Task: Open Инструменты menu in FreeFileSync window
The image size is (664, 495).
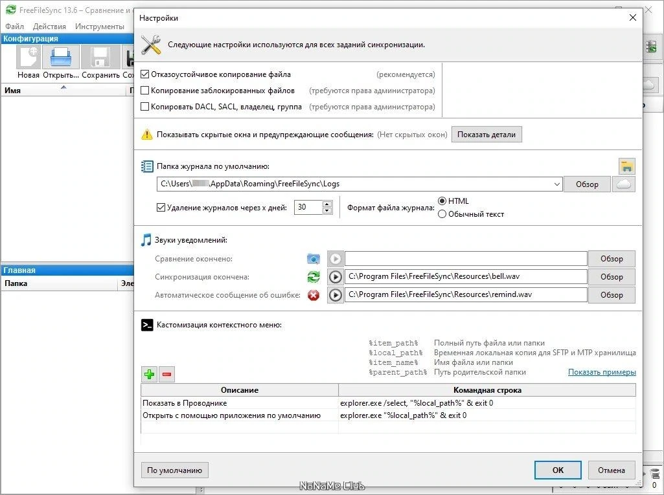Action: [x=100, y=27]
